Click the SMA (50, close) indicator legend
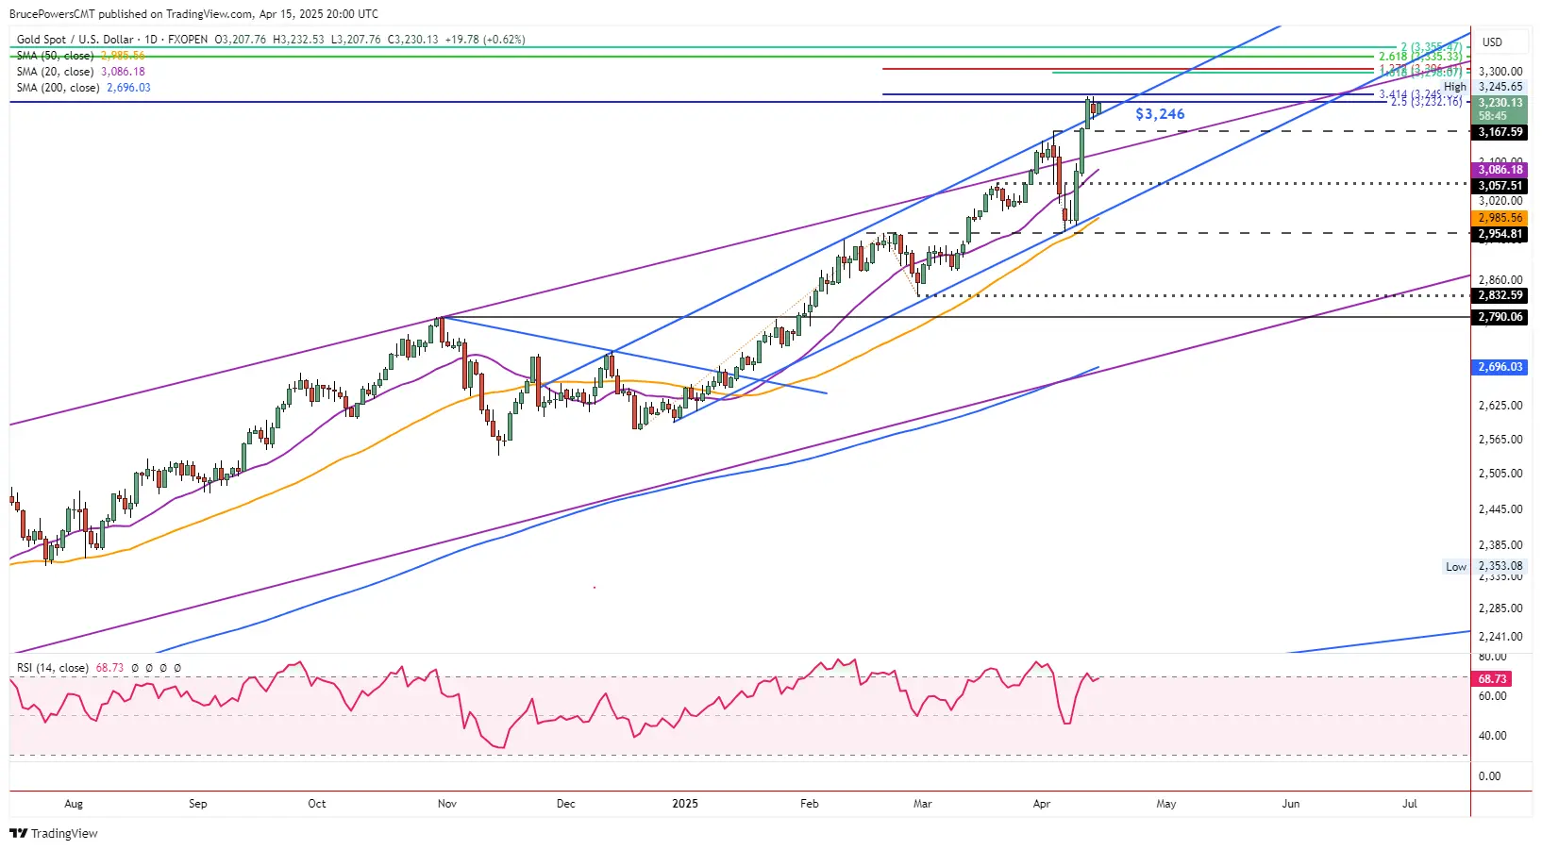 55,56
